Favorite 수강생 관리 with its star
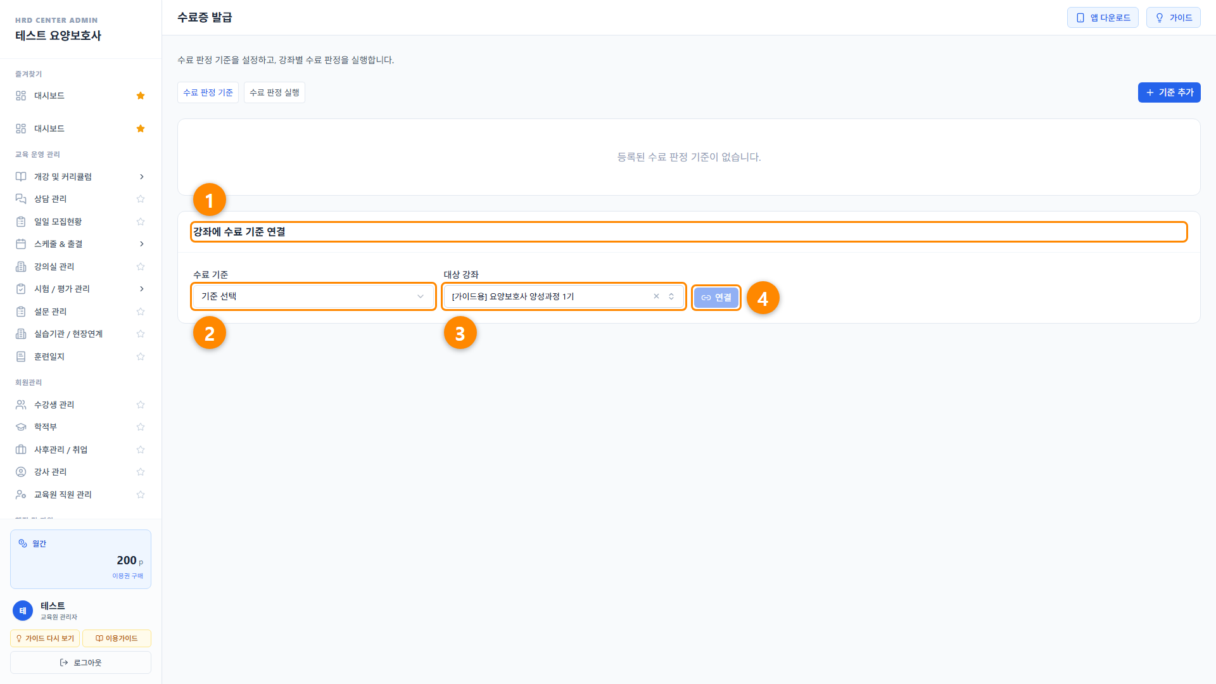Image resolution: width=1216 pixels, height=684 pixels. click(x=141, y=405)
